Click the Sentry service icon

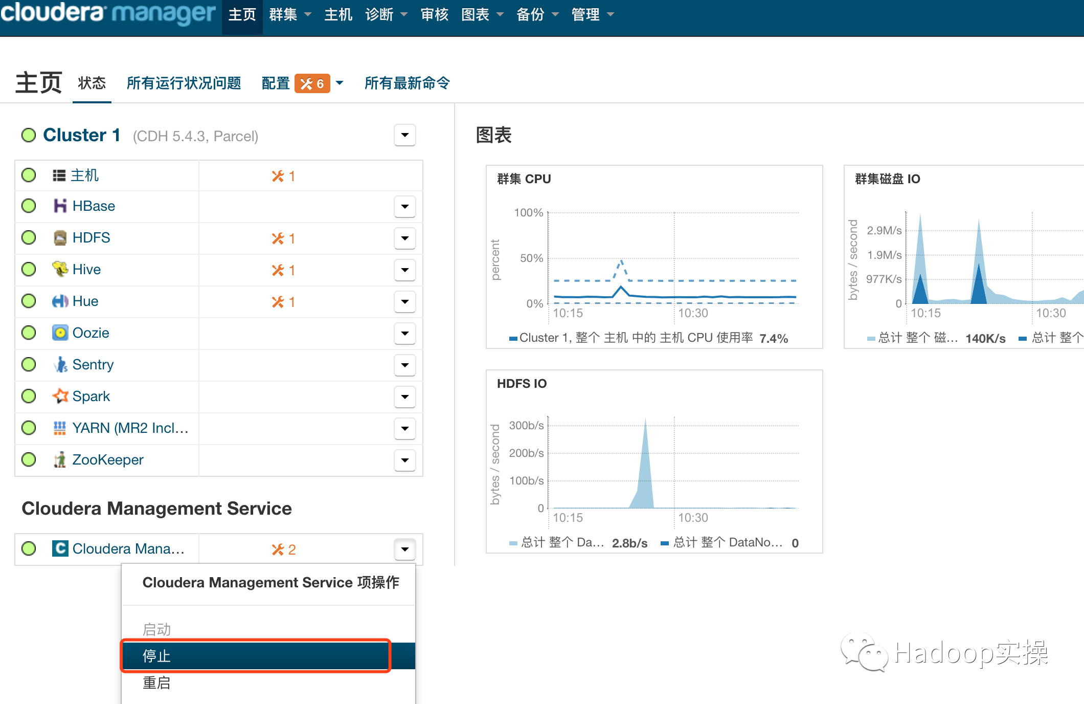tap(60, 364)
